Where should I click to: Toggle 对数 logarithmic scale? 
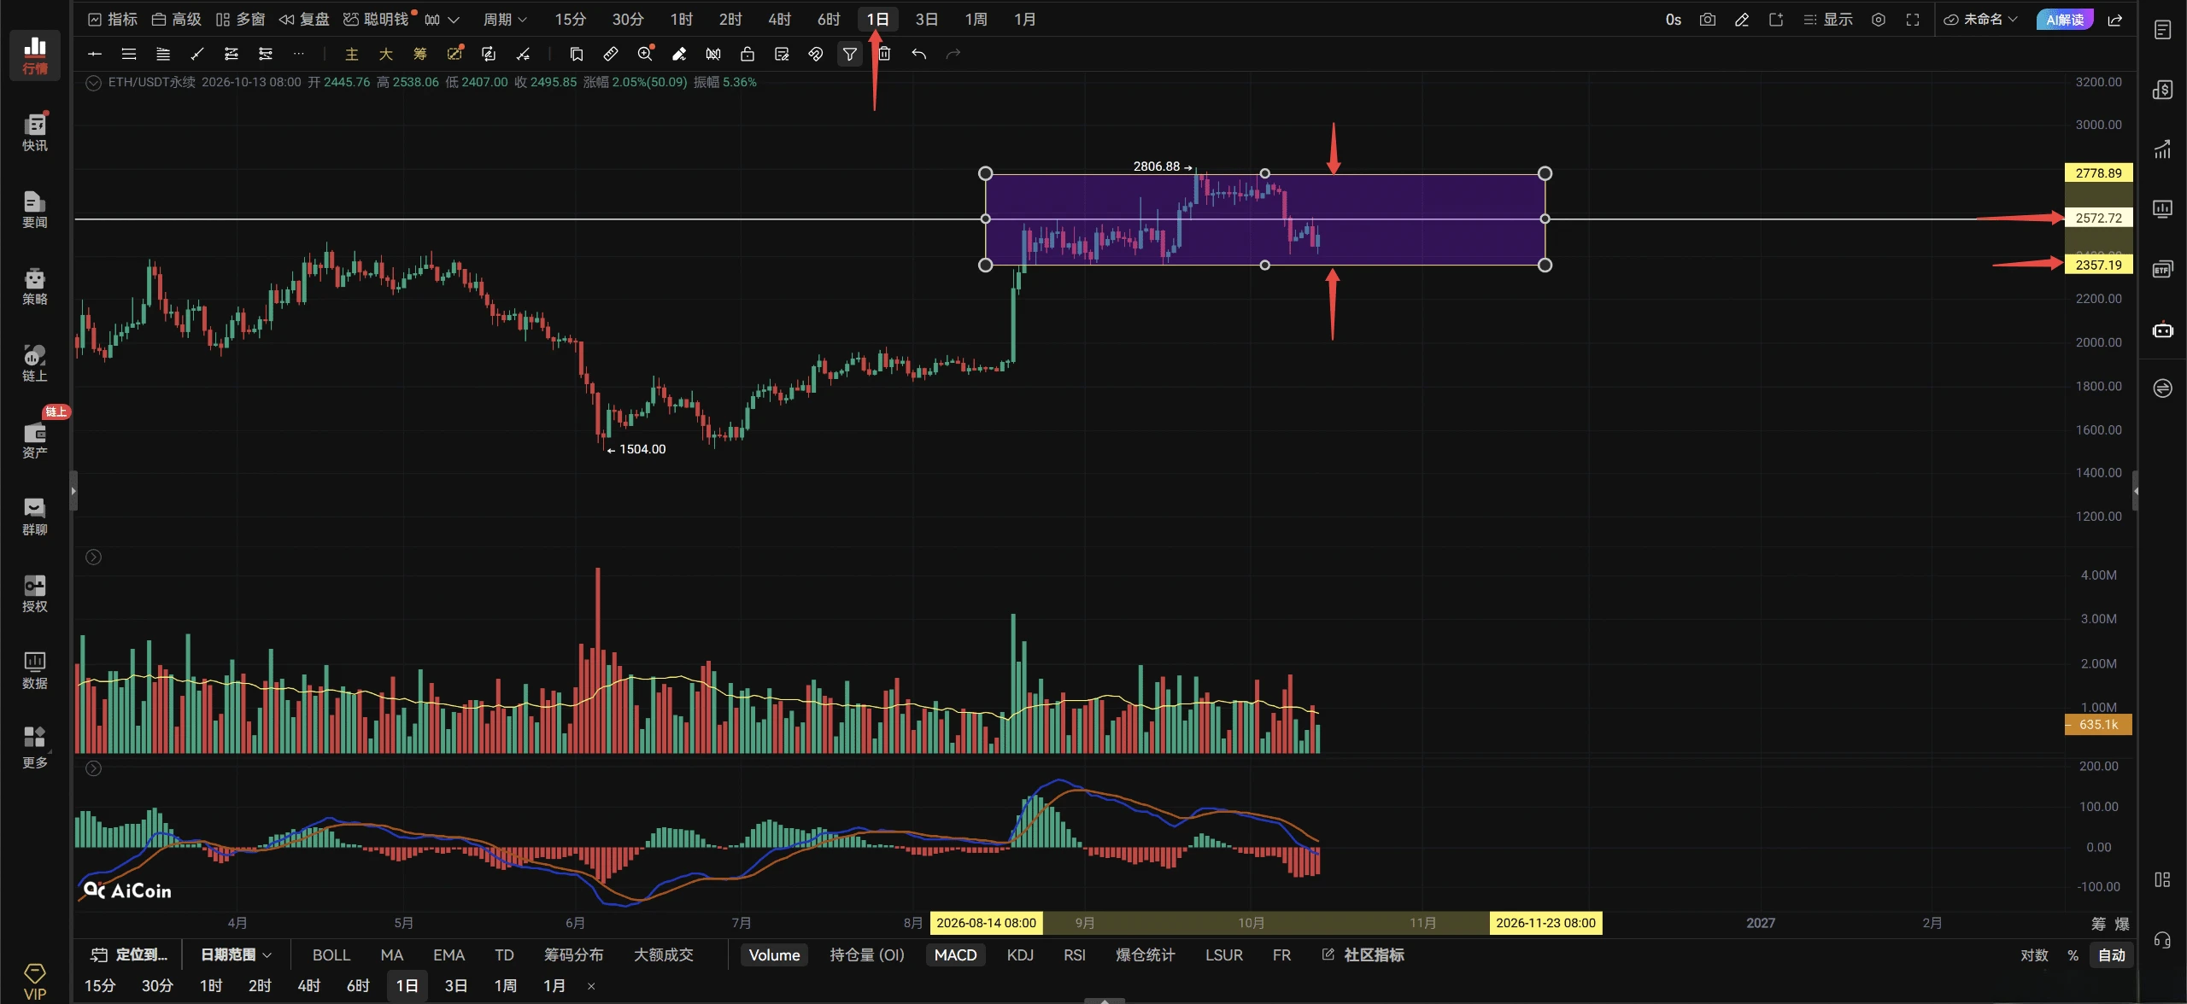[x=2034, y=954]
